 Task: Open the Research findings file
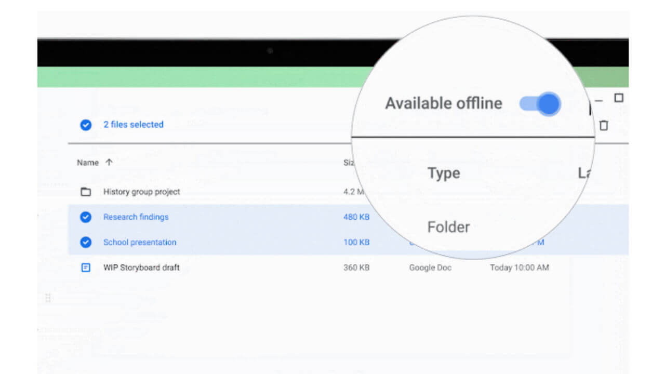[136, 217]
